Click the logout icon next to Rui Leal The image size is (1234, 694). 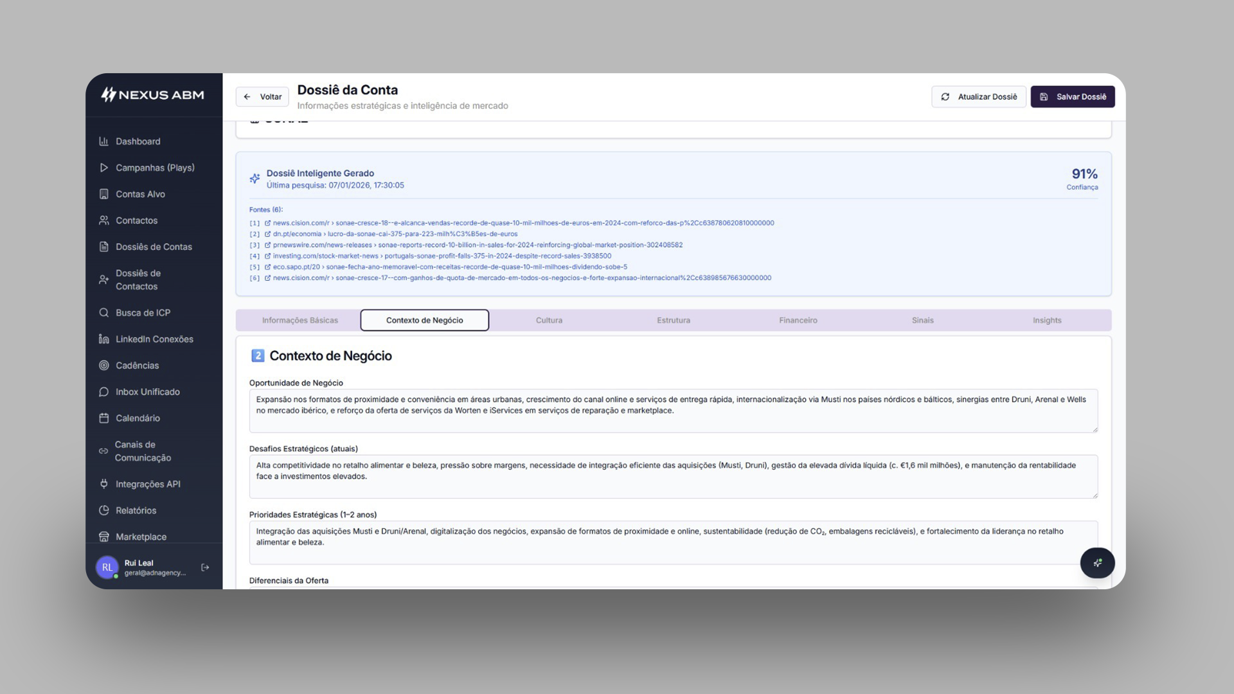click(x=205, y=567)
